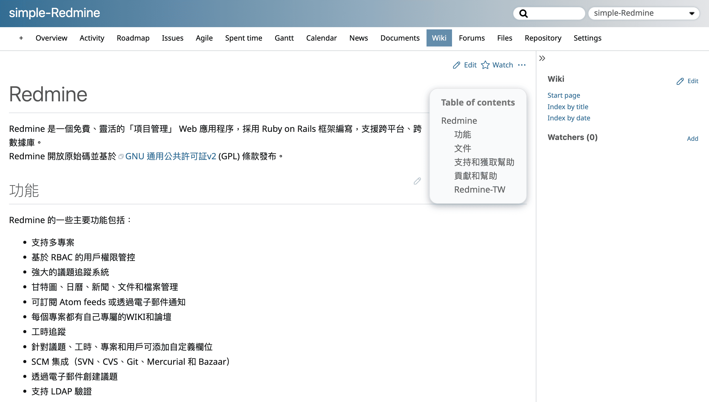Screen dimensions: 709x402
Task: Follow the GNU 通用公共許可証v2 link
Action: click(170, 156)
